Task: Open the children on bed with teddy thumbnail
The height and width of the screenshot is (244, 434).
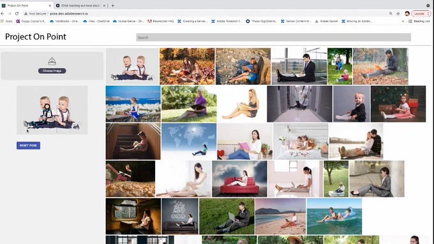Action: point(301,141)
